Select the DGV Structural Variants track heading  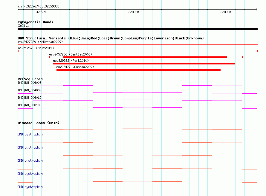click(x=111, y=38)
